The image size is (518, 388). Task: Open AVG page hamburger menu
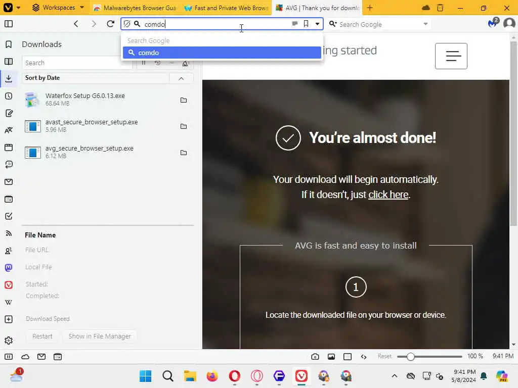[x=451, y=56]
